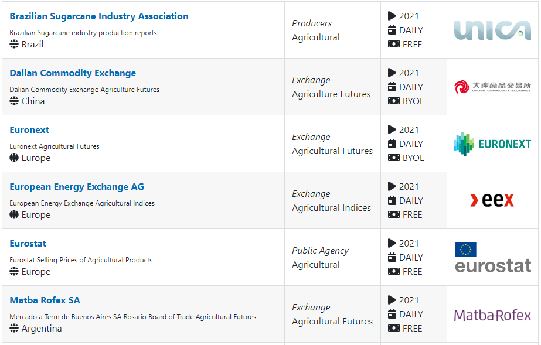Click the Euronext logo image
The image size is (541, 345).
(492, 144)
